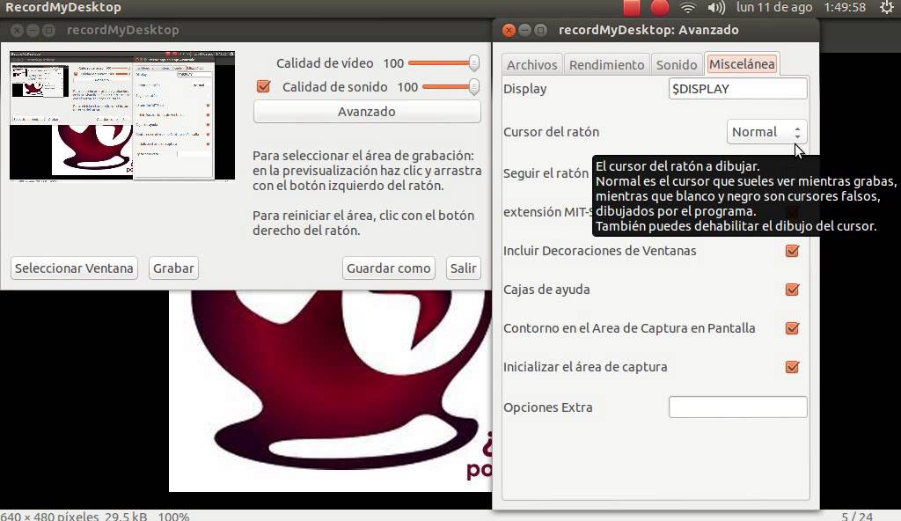Click the red square stop-recording tray icon
Image resolution: width=901 pixels, height=521 pixels.
pyautogui.click(x=632, y=7)
